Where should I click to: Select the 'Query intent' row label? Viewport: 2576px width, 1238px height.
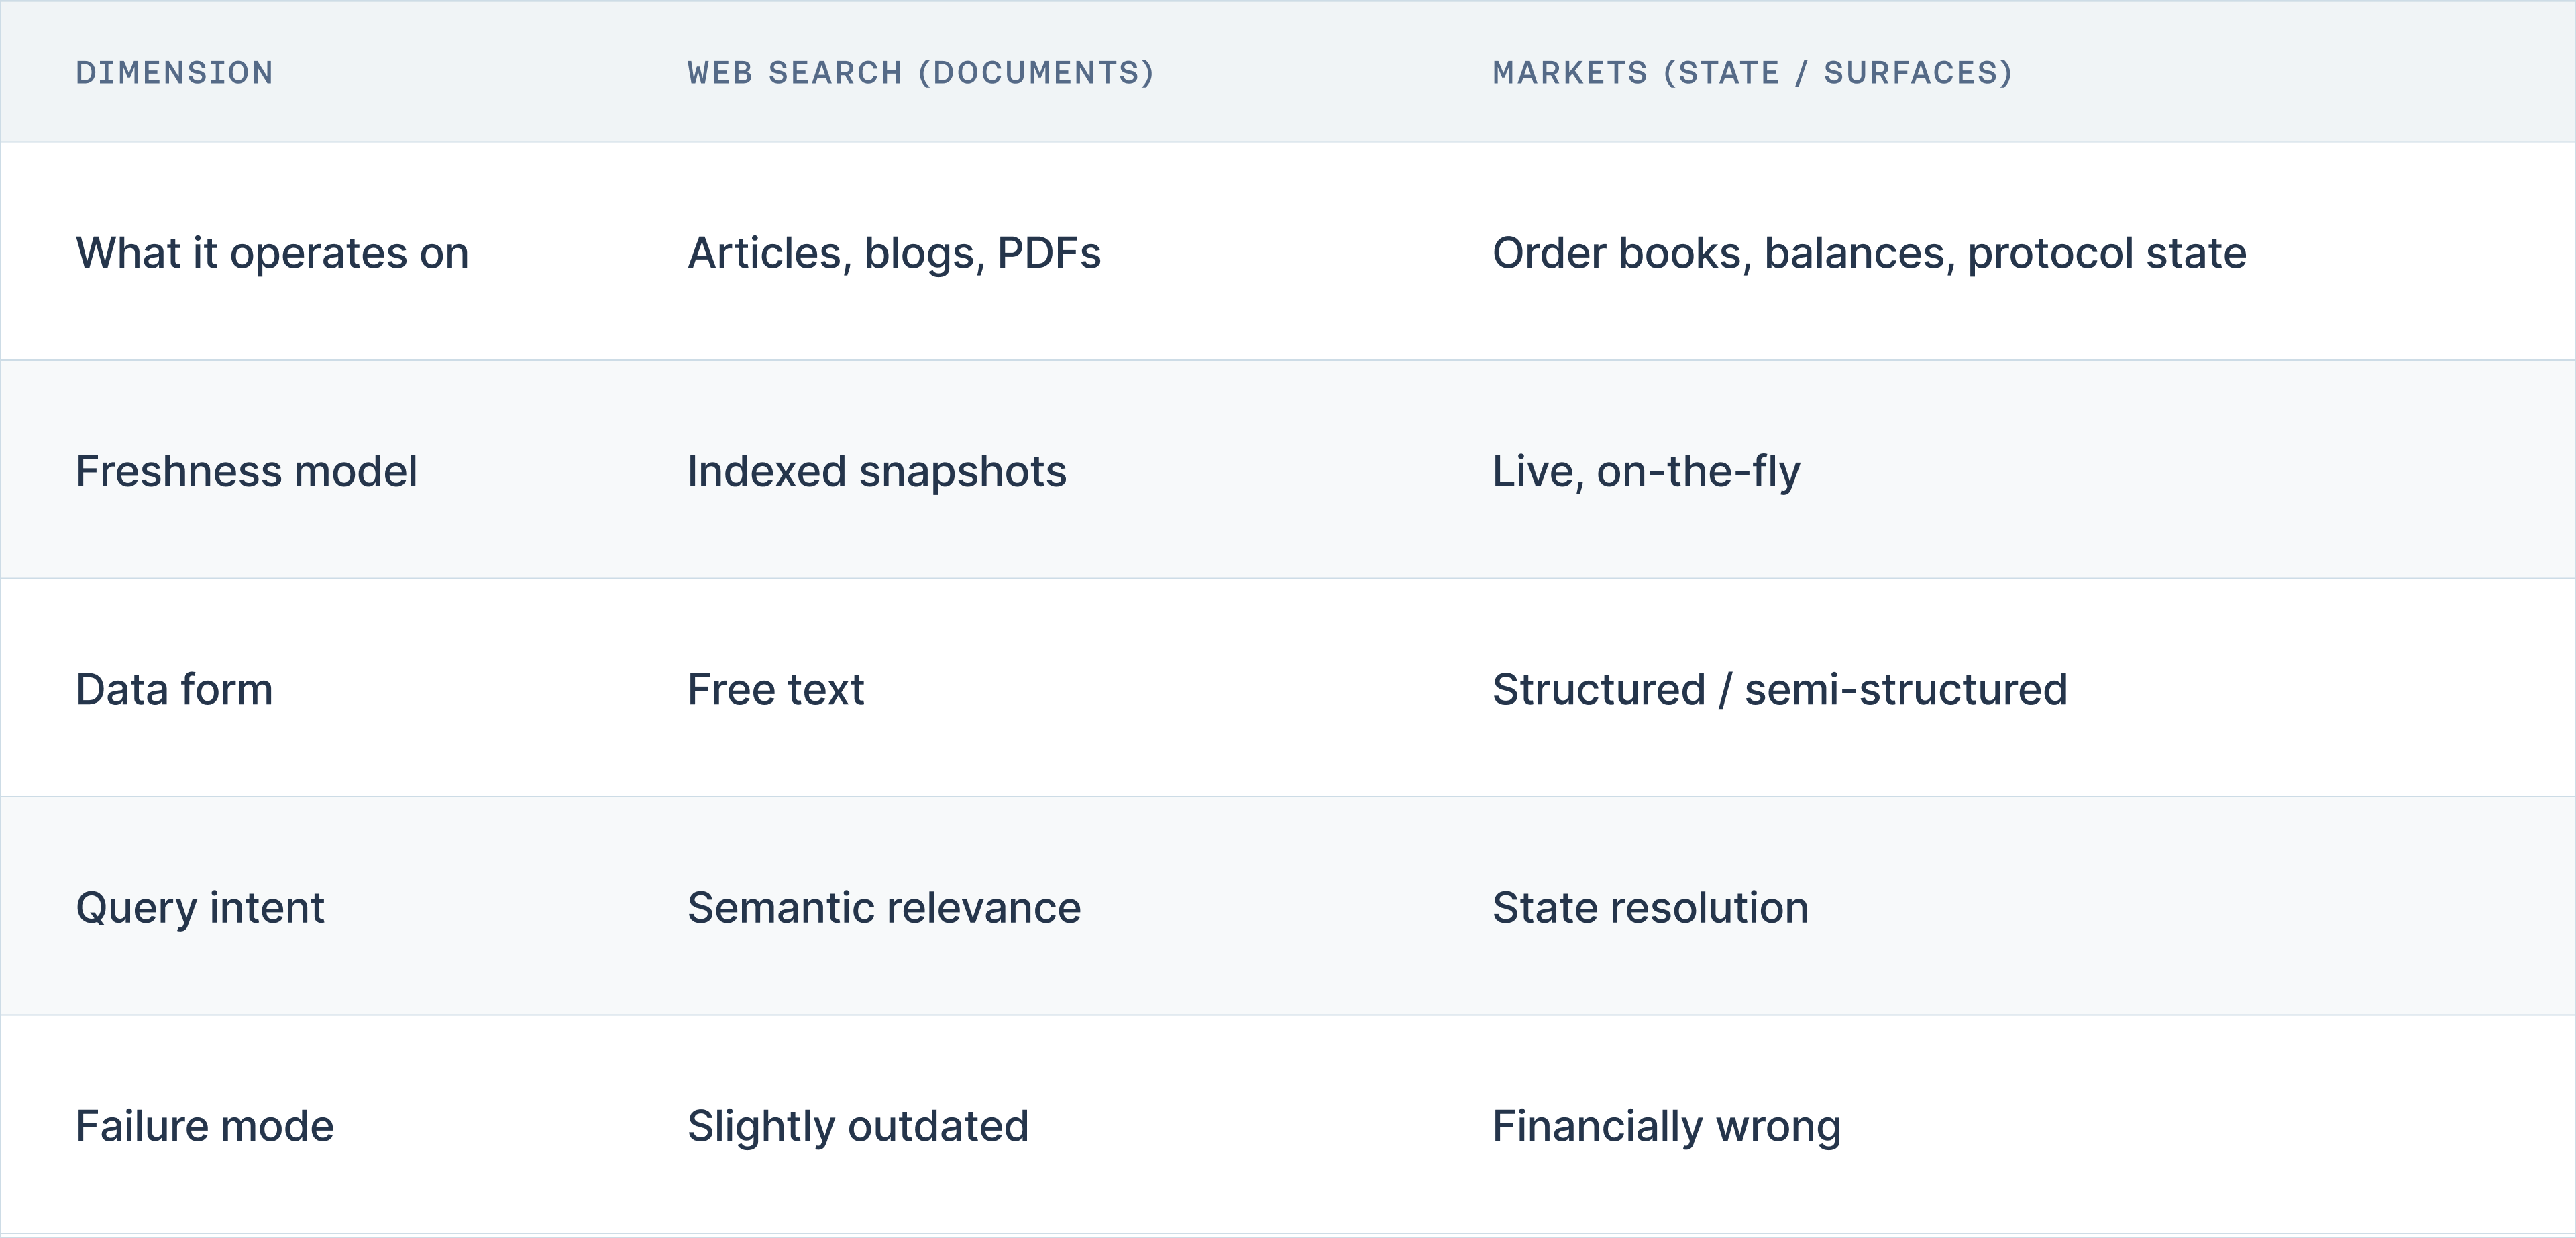[x=200, y=907]
